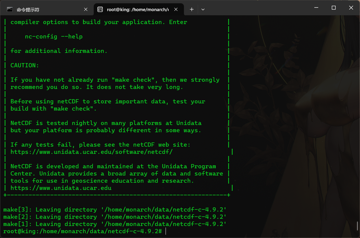Click the "for additional information." line
This screenshot has width=360, height=238.
59,51
